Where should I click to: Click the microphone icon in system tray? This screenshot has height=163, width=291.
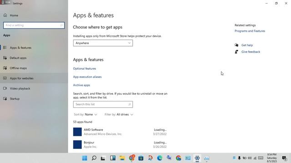(x=239, y=158)
